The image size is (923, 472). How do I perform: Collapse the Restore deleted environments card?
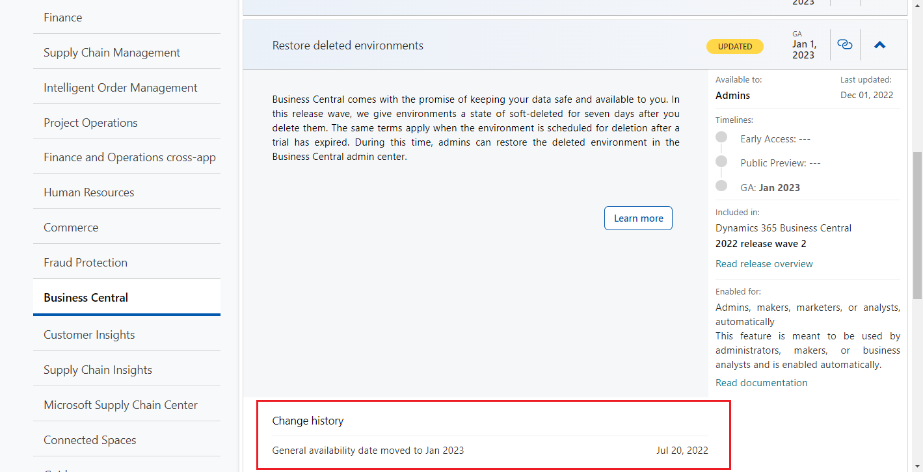coord(879,45)
